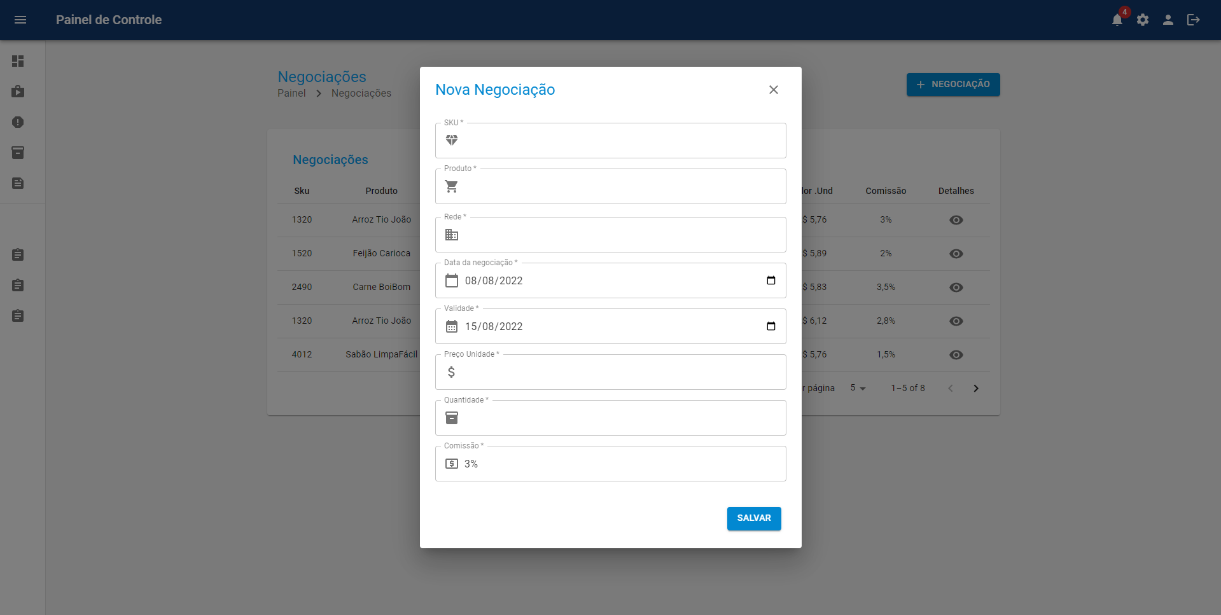Open the user profile icon
Screen dimensions: 1221x615
pyautogui.click(x=1168, y=20)
